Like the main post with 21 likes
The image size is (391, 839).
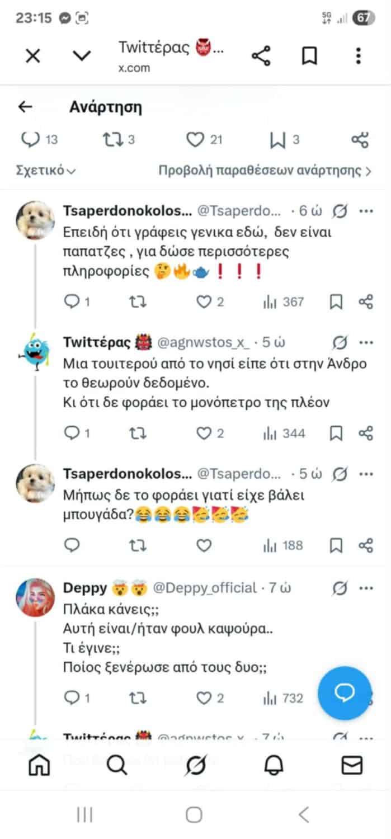pyautogui.click(x=204, y=140)
